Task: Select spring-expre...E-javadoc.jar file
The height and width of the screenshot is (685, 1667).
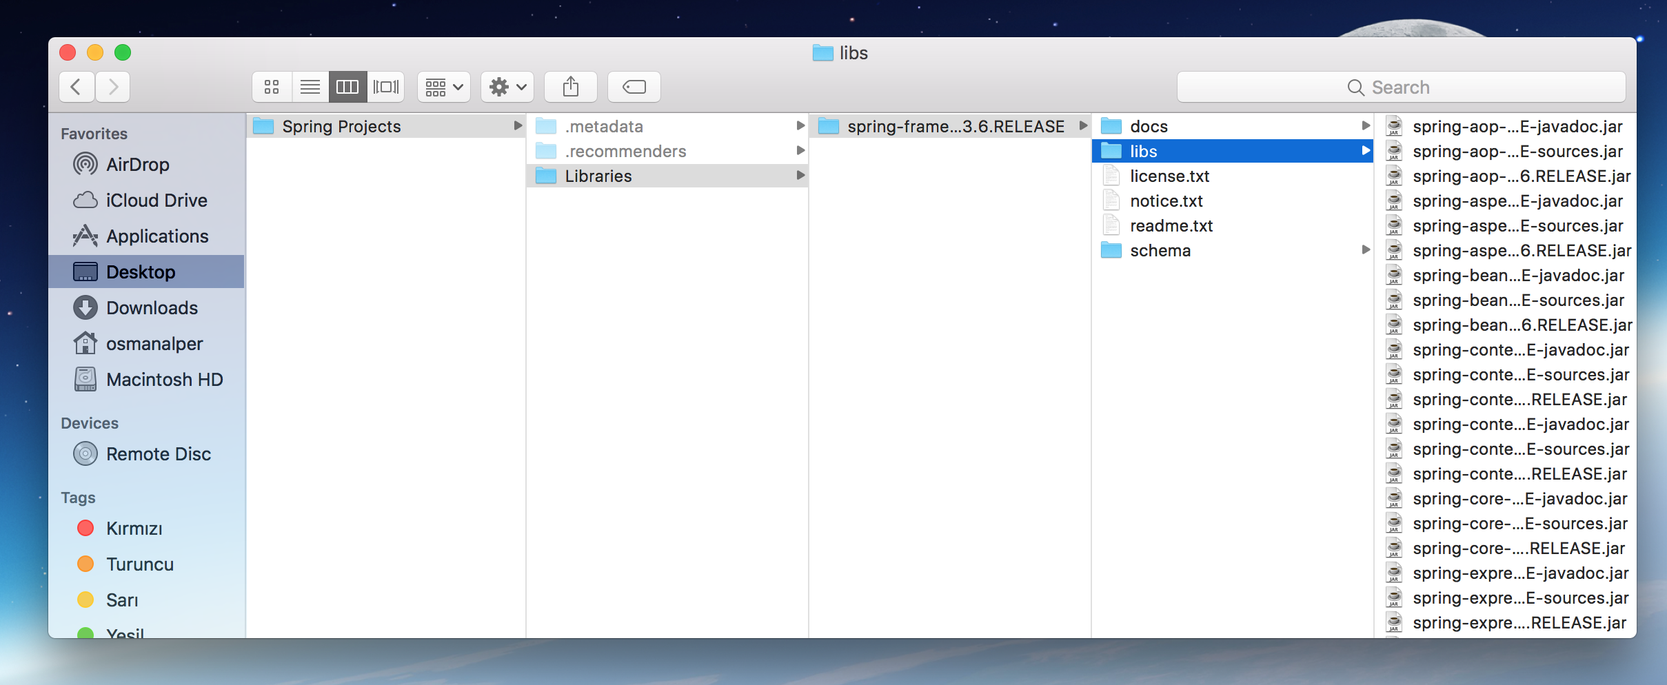Action: (1506, 573)
